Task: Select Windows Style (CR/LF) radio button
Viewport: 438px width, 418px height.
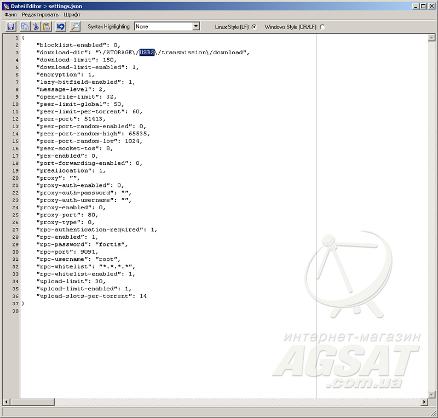Action: click(322, 27)
